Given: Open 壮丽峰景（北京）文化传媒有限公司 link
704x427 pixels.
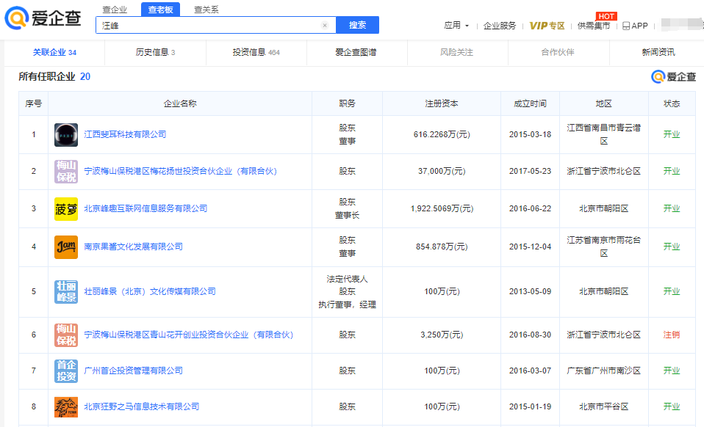Looking at the screenshot, I should tap(150, 291).
